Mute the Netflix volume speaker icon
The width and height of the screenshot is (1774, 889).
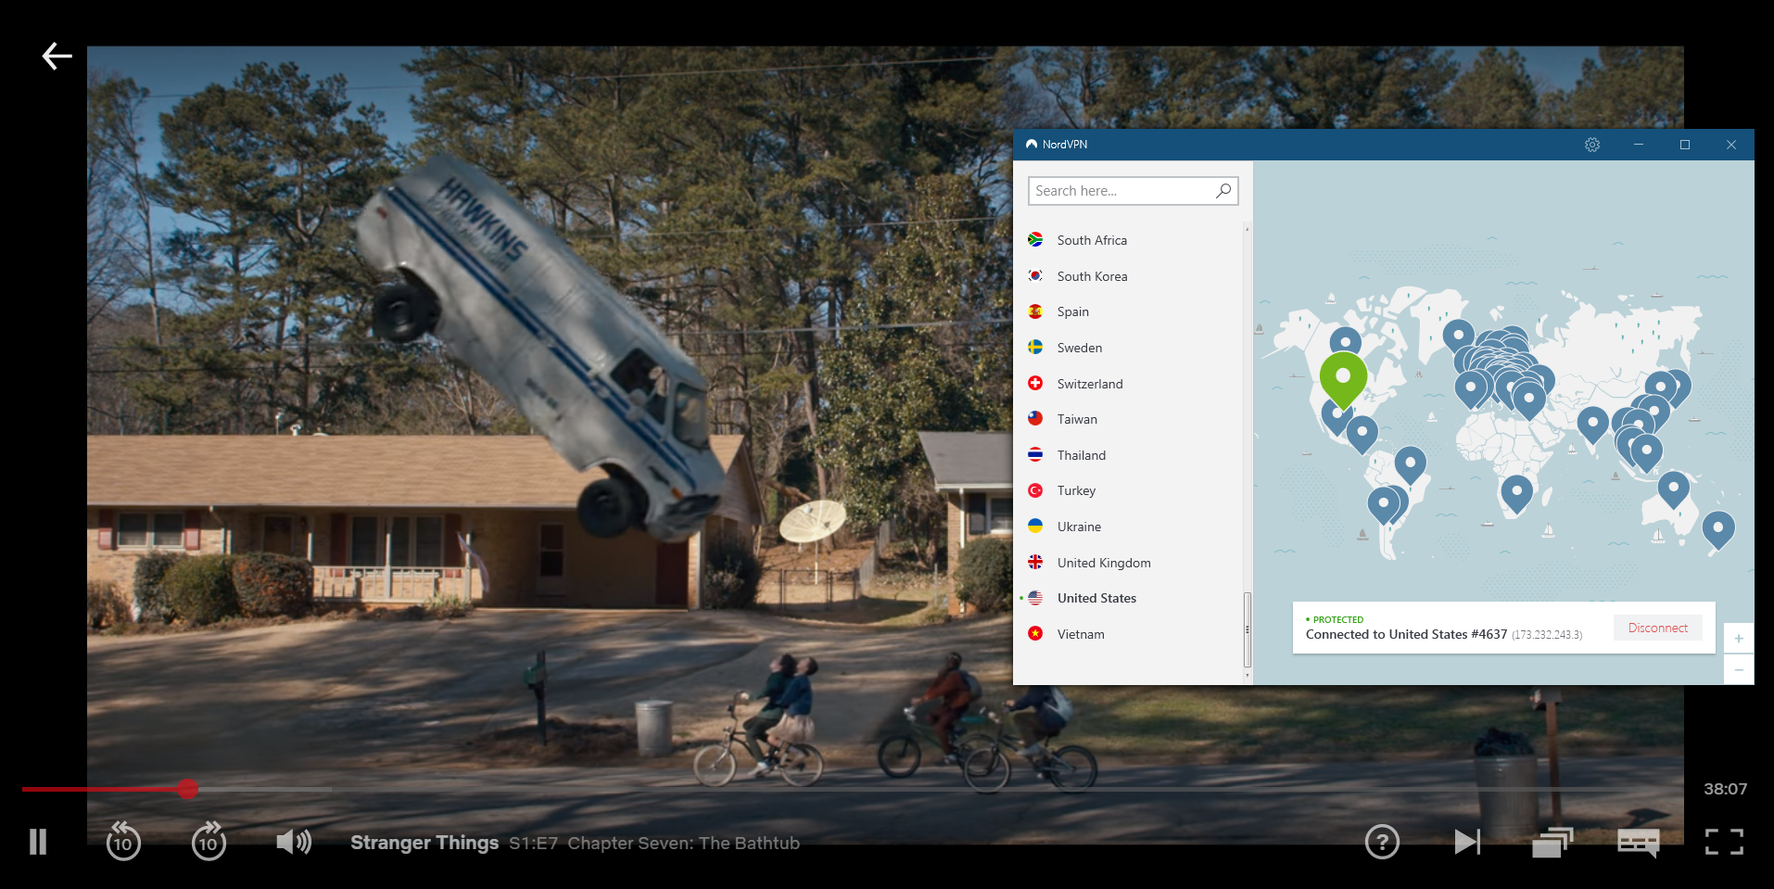point(294,842)
